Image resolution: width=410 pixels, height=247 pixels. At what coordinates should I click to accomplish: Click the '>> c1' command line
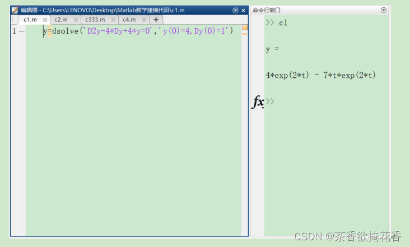pos(276,23)
